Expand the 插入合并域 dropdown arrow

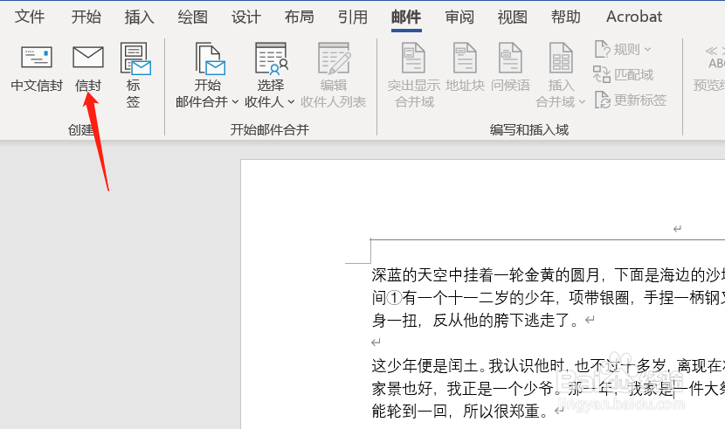pos(582,101)
